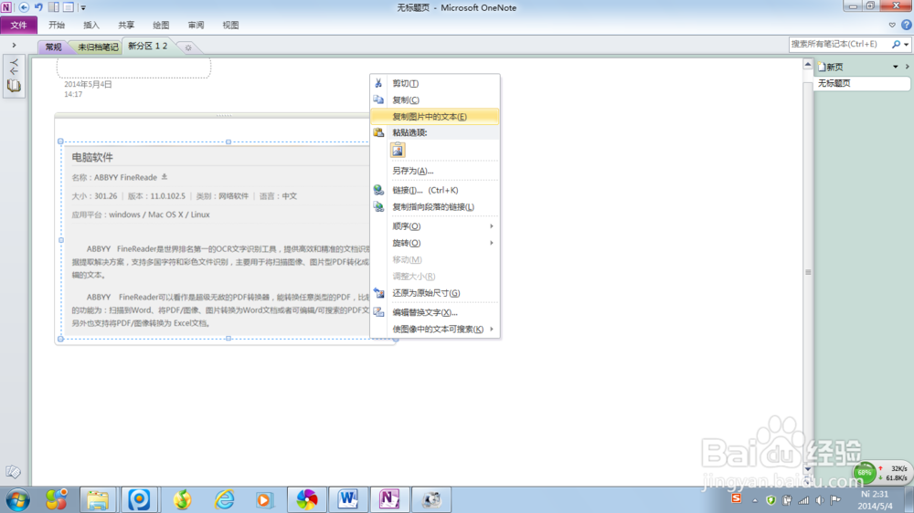Open the 新页 dropdown arrow

[896, 67]
